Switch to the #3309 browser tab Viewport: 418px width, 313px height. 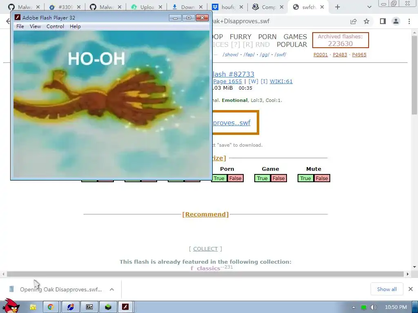coord(65,7)
